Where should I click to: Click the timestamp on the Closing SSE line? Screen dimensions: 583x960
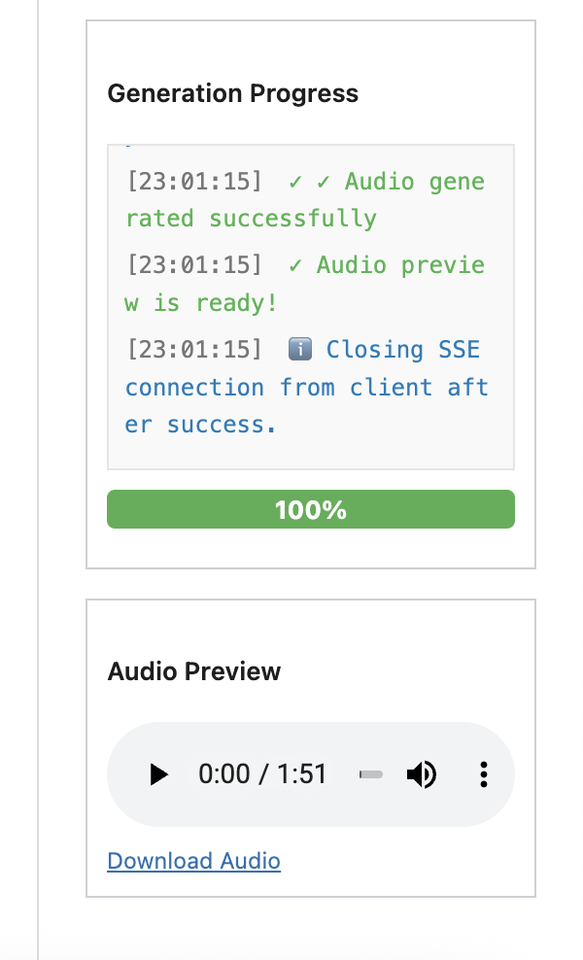pos(193,350)
